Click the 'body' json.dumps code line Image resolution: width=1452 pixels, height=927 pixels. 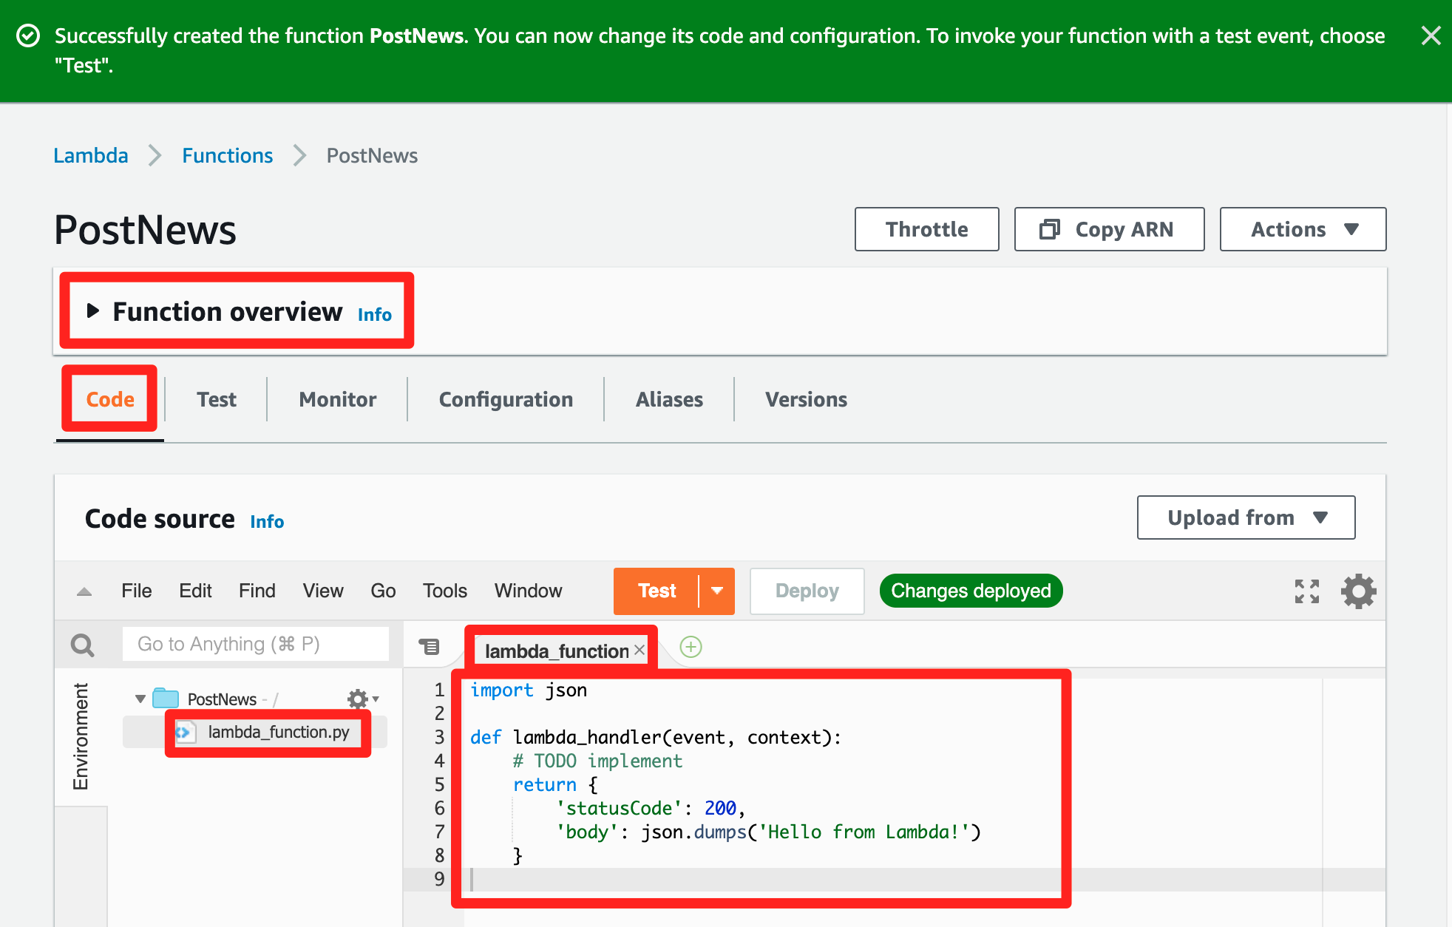click(767, 832)
